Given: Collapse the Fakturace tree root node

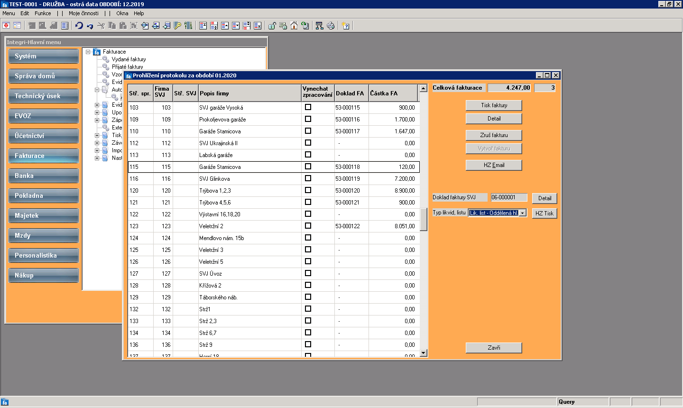Looking at the screenshot, I should click(x=88, y=52).
